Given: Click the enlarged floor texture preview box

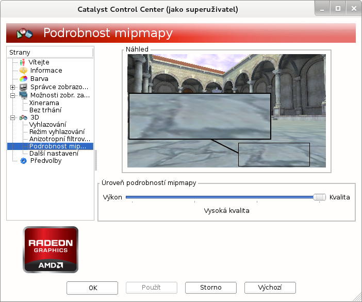Looking at the screenshot, I should click(200, 116).
